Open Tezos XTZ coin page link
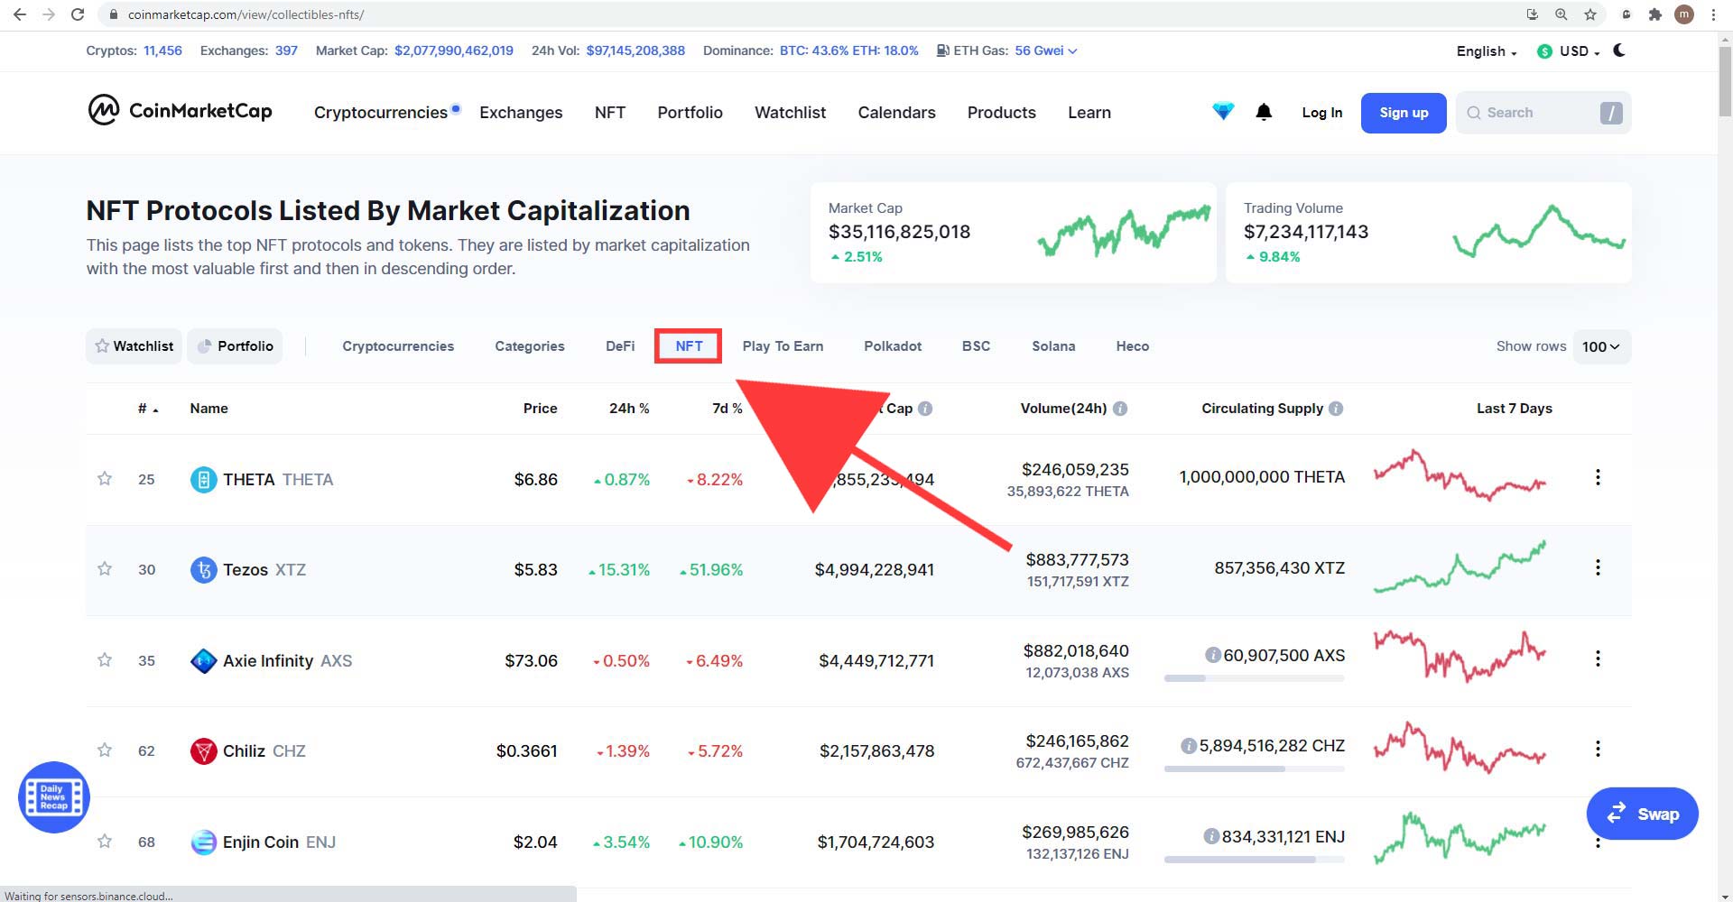 coord(264,570)
